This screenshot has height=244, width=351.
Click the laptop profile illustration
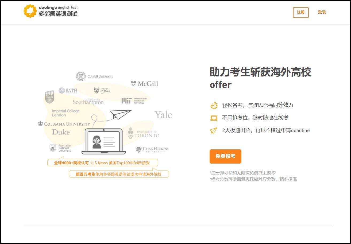click(104, 142)
